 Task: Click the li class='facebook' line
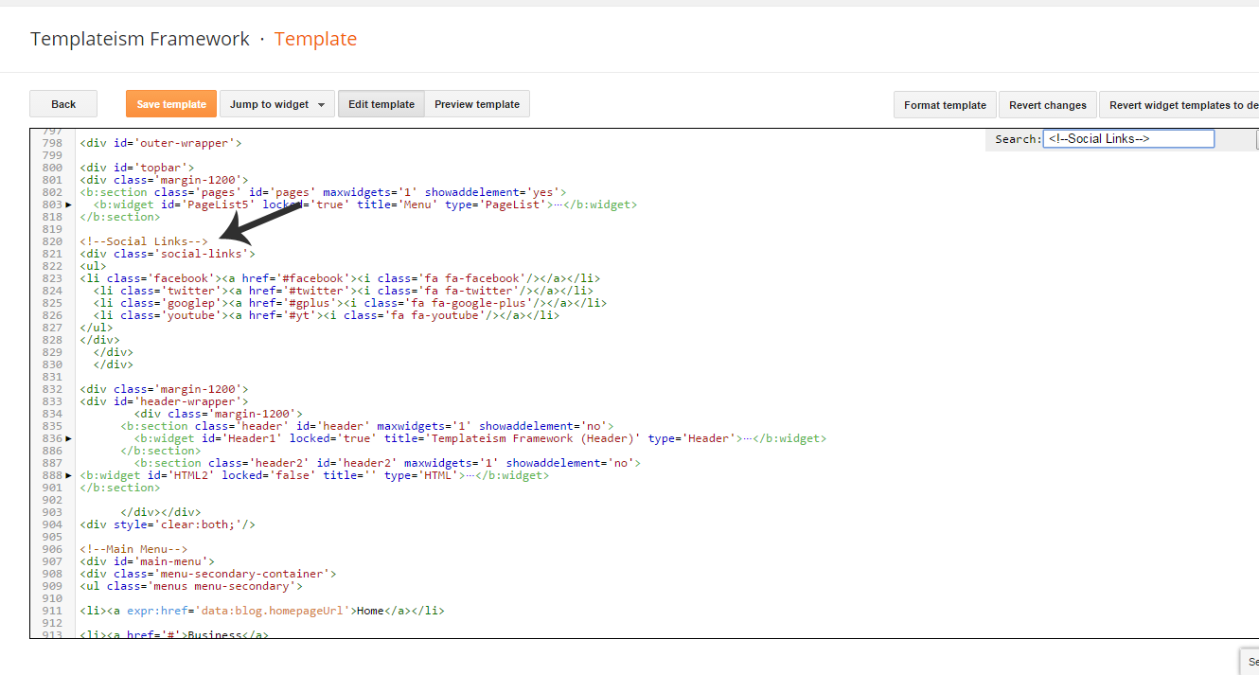pyautogui.click(x=340, y=278)
